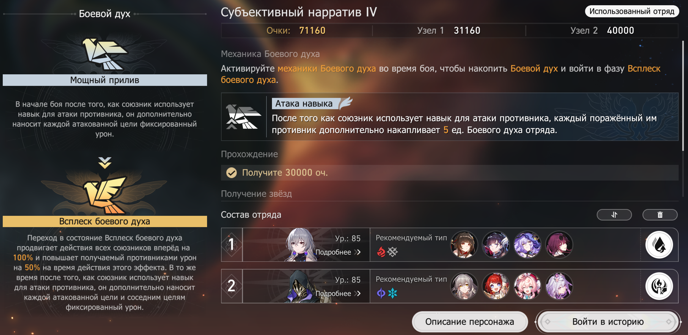Click the Использованный отряд button
688x335 pixels.
(632, 11)
